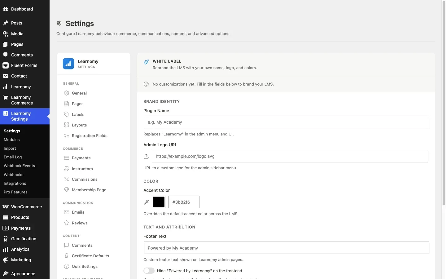
Task: Go to Payments under Commerce settings
Action: point(94,158)
